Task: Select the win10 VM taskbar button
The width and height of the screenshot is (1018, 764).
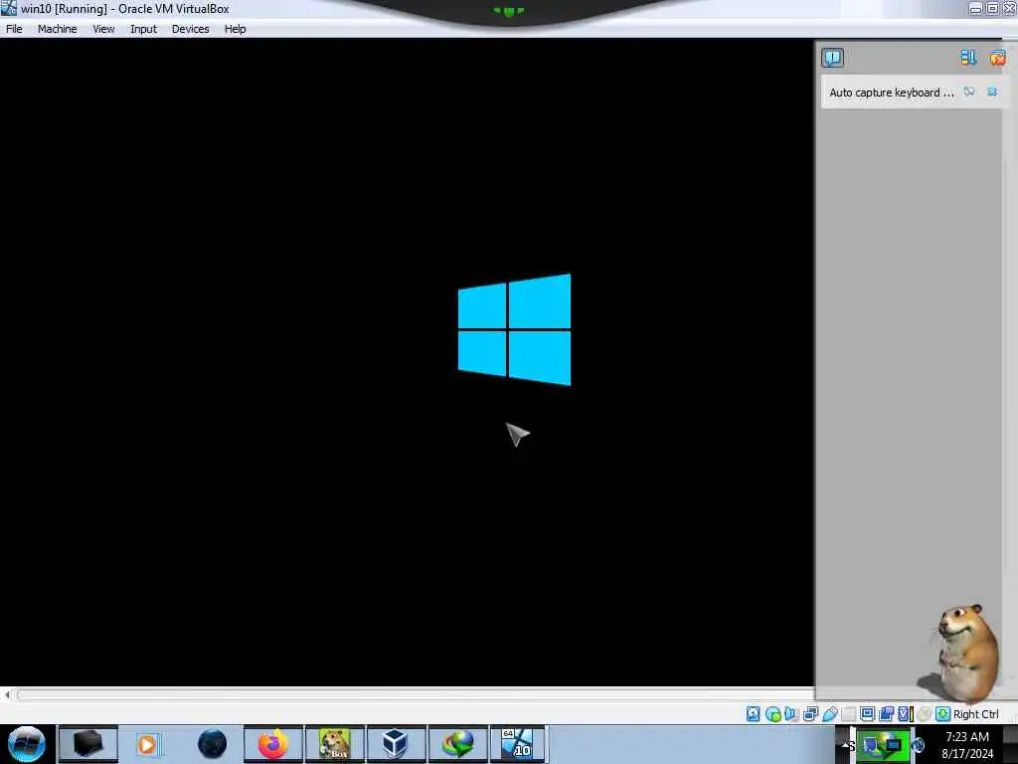Action: click(x=518, y=744)
